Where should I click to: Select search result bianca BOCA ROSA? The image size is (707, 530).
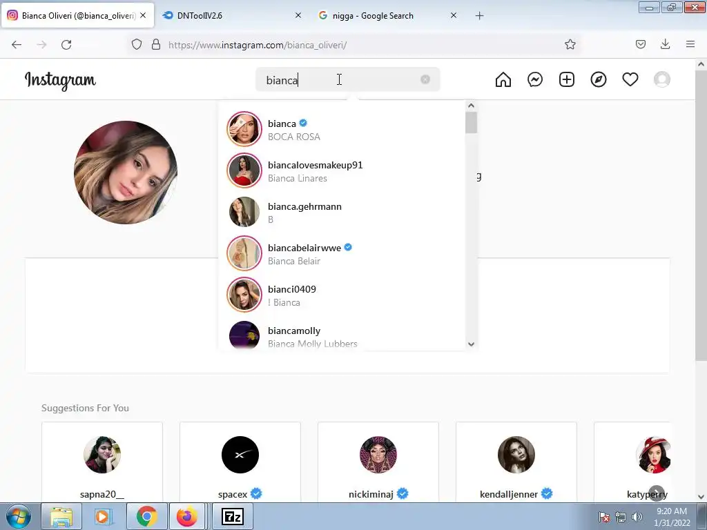pyautogui.click(x=342, y=129)
